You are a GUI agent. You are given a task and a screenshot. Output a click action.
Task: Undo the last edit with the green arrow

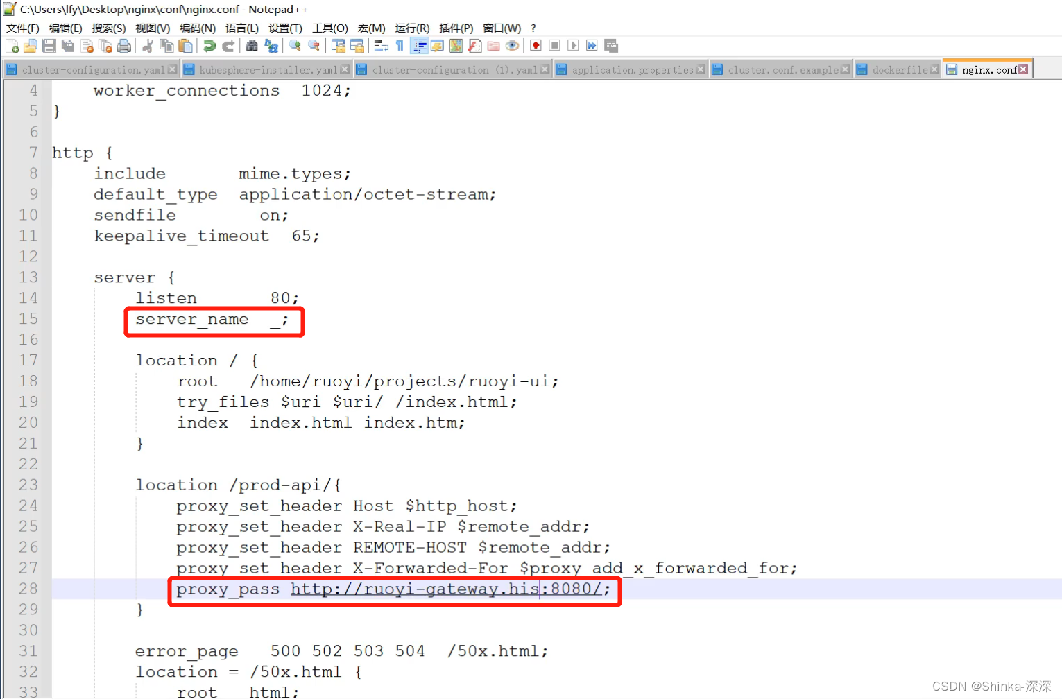209,46
